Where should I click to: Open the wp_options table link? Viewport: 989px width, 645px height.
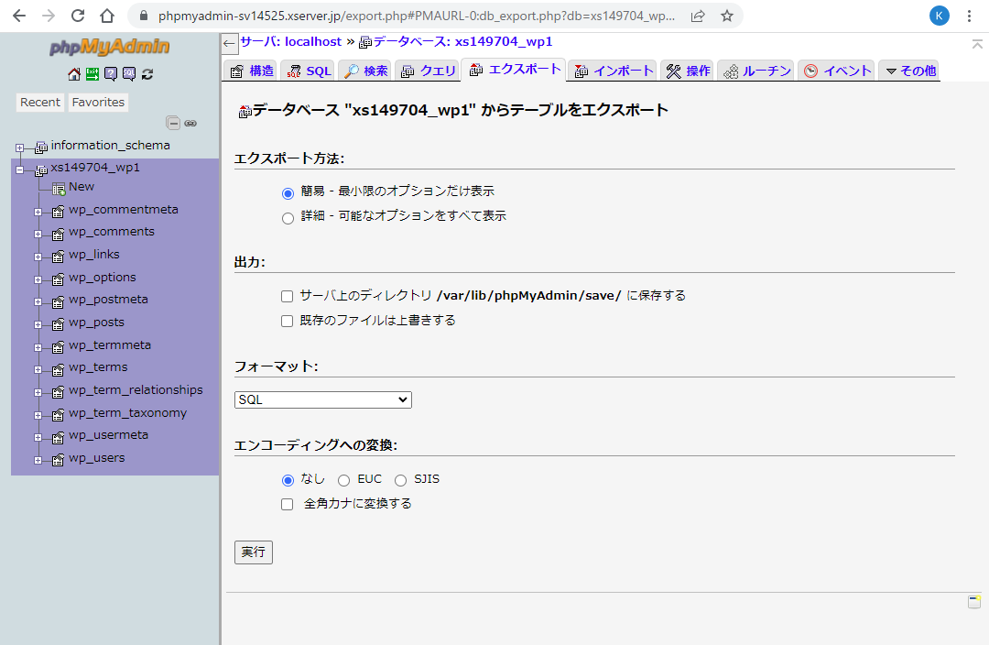(102, 278)
